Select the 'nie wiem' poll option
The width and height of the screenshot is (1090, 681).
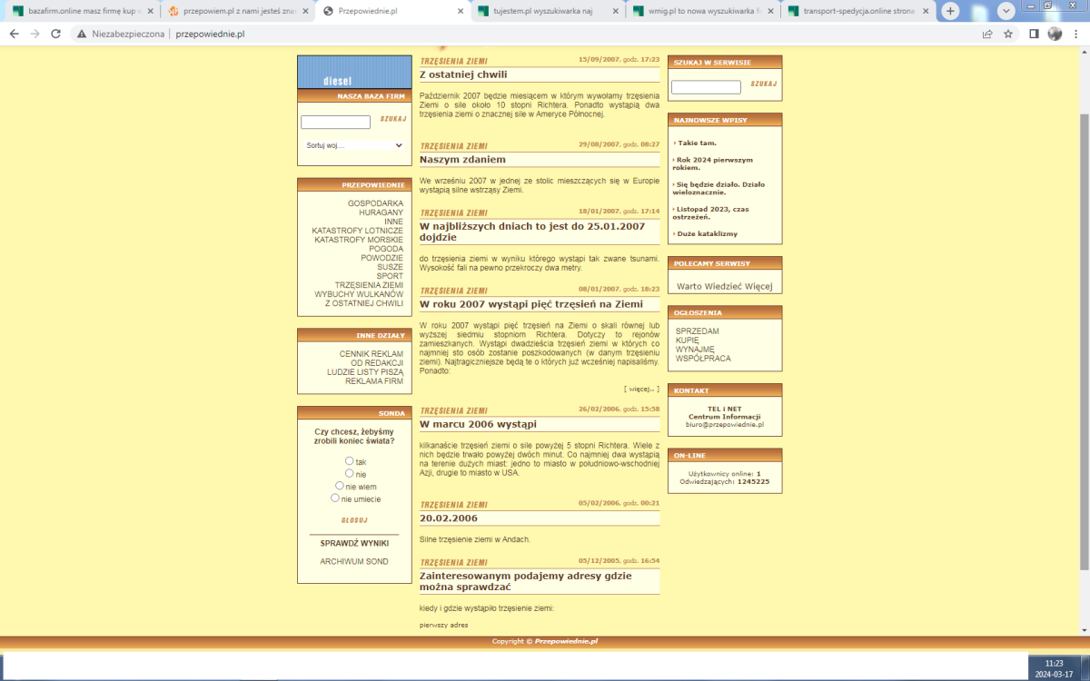tap(340, 486)
